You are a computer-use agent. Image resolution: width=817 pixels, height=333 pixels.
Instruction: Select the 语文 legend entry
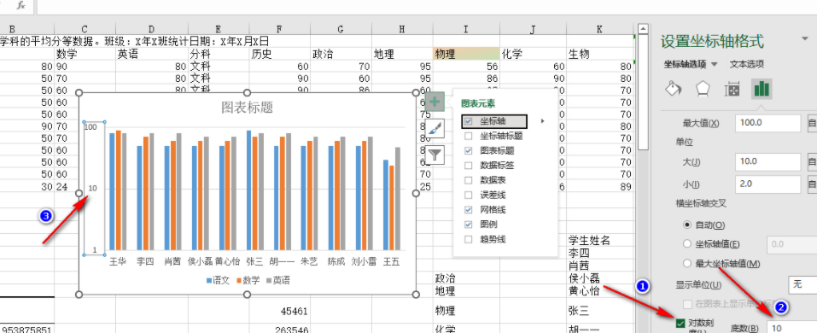pyautogui.click(x=218, y=280)
